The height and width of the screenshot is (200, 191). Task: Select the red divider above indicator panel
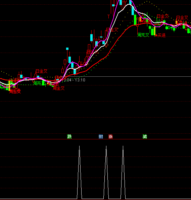tap(95, 139)
